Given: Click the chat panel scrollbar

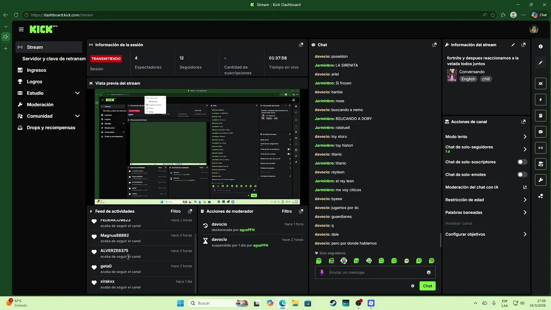Looking at the screenshot, I should [440, 240].
